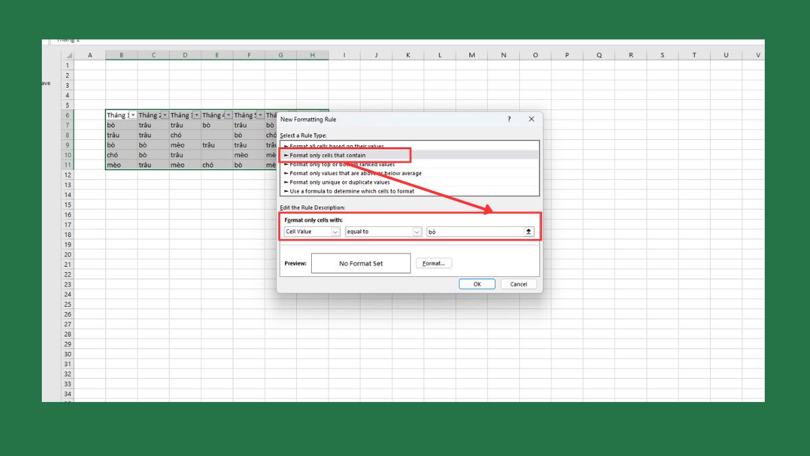Image resolution: width=810 pixels, height=456 pixels.
Task: Click the Help icon on the dialog title bar
Action: 508,119
